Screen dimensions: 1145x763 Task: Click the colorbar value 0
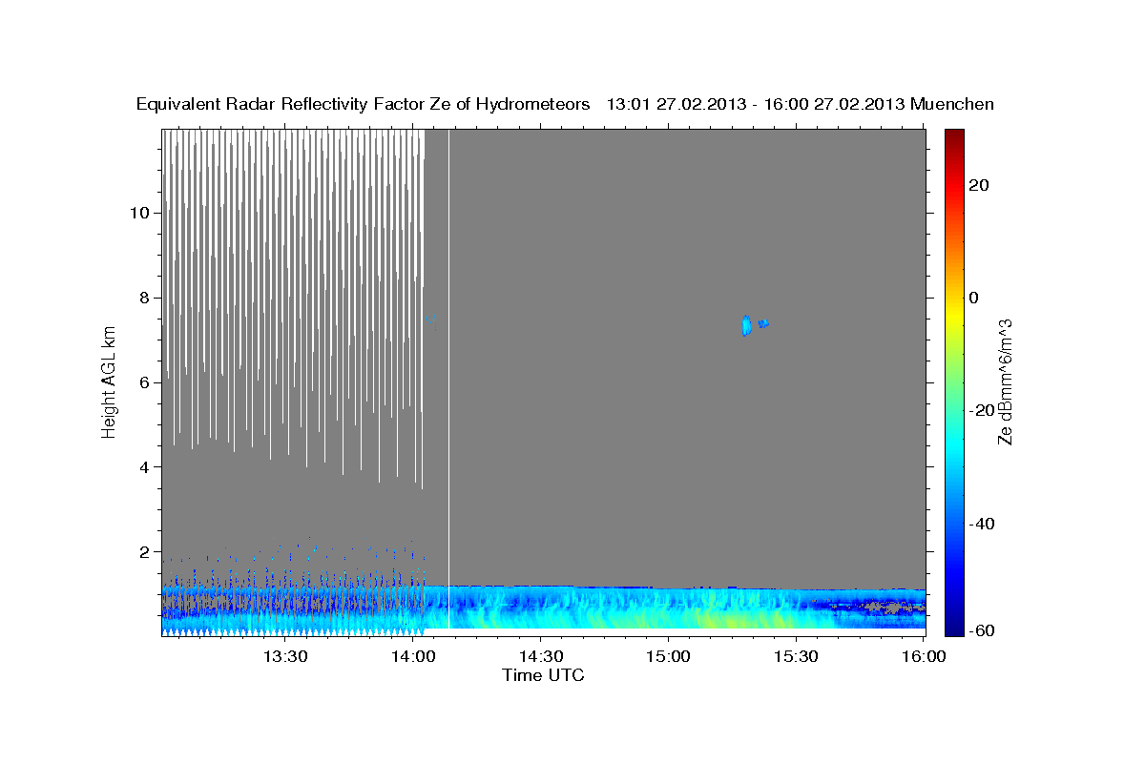click(x=974, y=298)
